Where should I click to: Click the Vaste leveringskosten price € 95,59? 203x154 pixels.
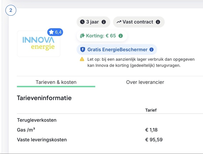[154, 140]
